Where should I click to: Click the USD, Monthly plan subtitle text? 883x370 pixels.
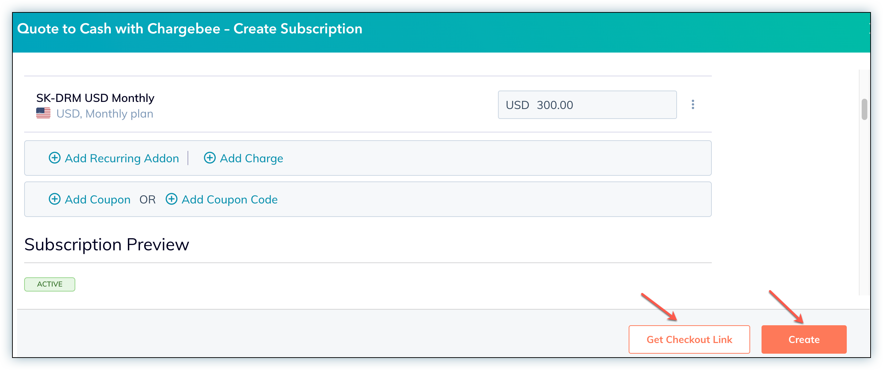click(105, 114)
